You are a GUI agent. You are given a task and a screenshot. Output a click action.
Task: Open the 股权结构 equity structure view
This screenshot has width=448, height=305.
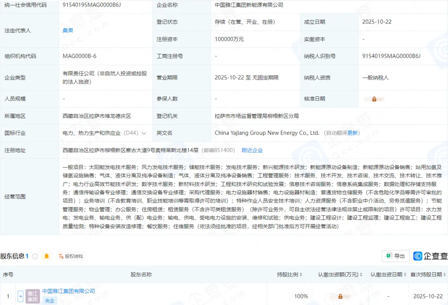[71, 256]
